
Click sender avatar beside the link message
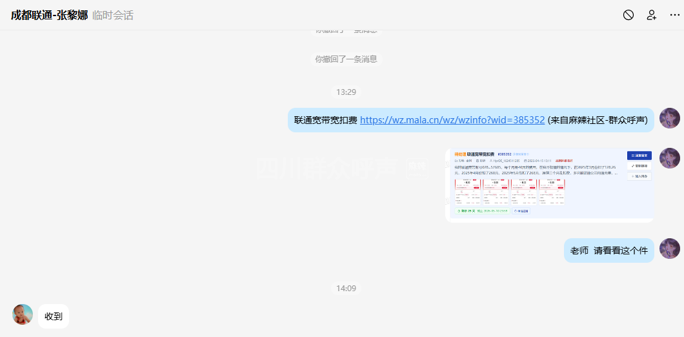pos(669,119)
